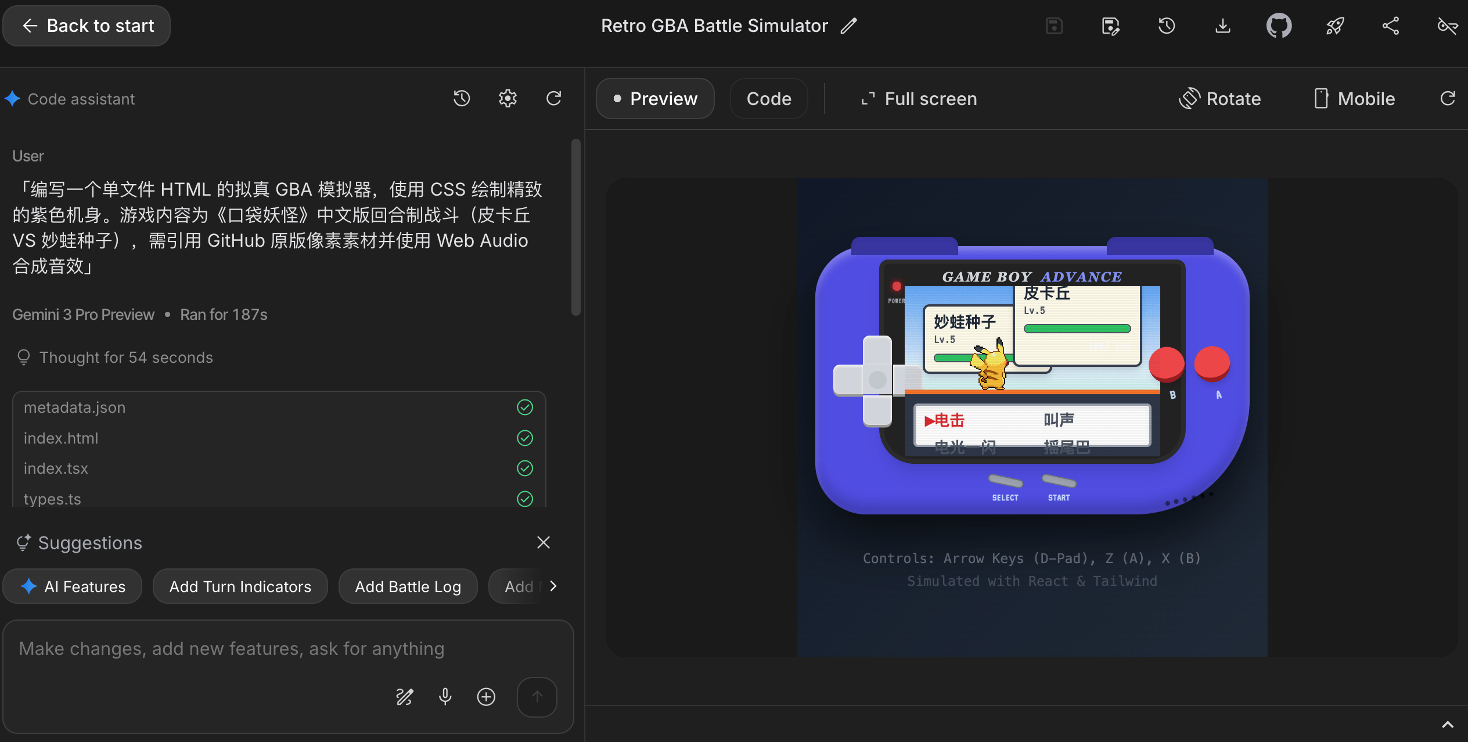Reset the Code assistant conversation icon

[553, 98]
